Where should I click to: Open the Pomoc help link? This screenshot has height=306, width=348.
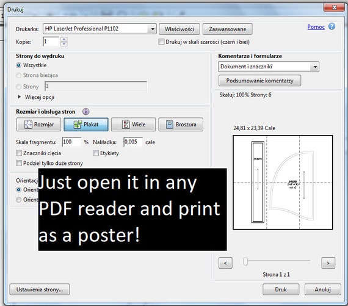pos(316,27)
